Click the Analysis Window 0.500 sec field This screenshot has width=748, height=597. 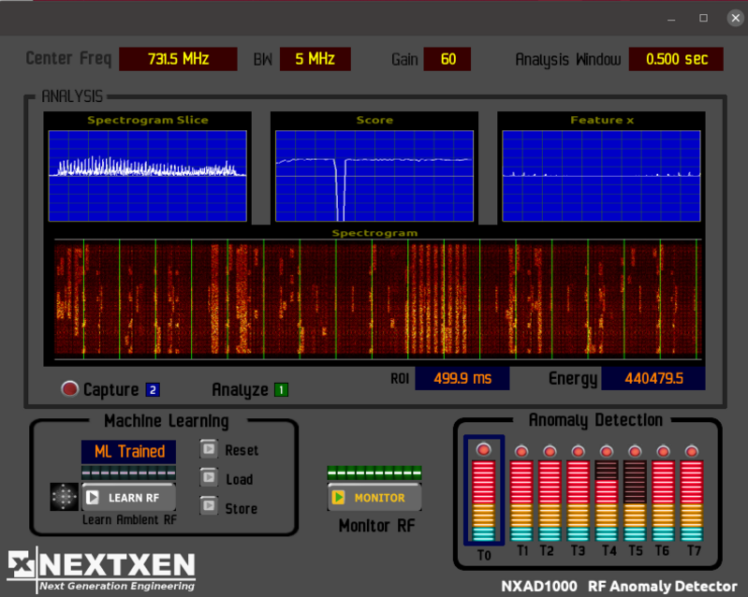coord(675,59)
